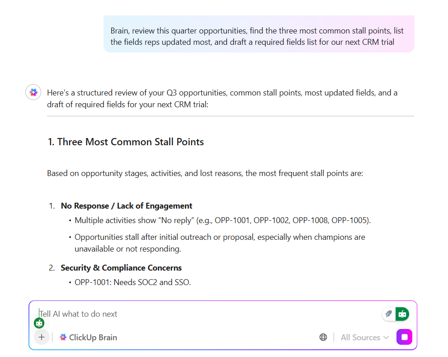Viewport: 448px width, 357px height.
Task: Click the 'Here's a structured review' intro paragraph
Action: (222, 98)
